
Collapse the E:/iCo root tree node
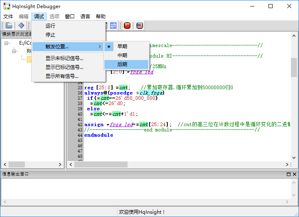click(6, 43)
